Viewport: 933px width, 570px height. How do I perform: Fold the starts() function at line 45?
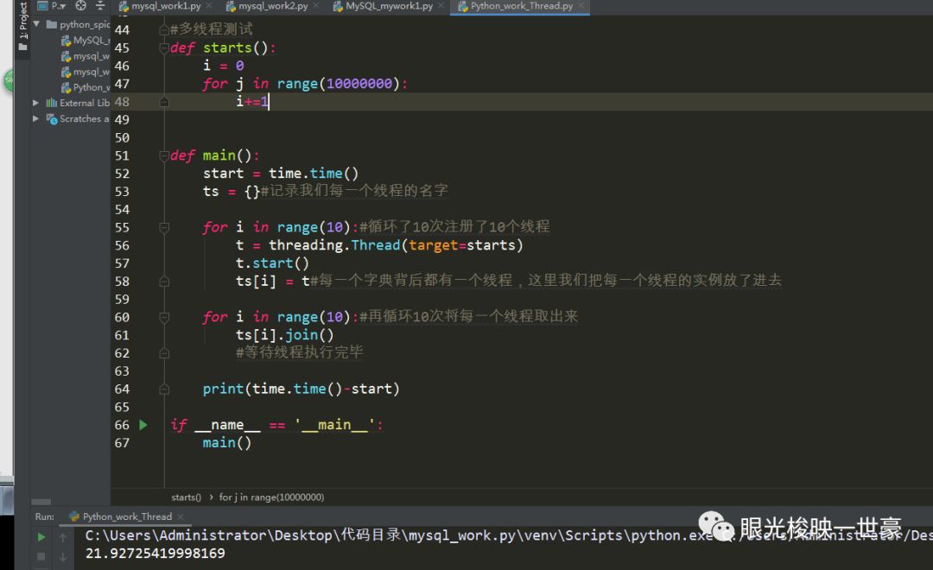[164, 47]
